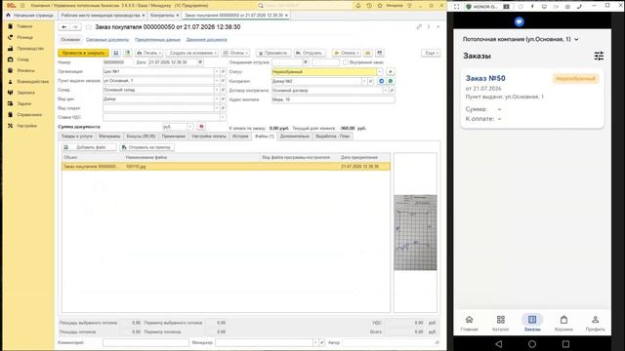Click the toolbar icon right of the save diskette
Image resolution: width=625 pixels, height=351 pixels.
pyautogui.click(x=128, y=53)
